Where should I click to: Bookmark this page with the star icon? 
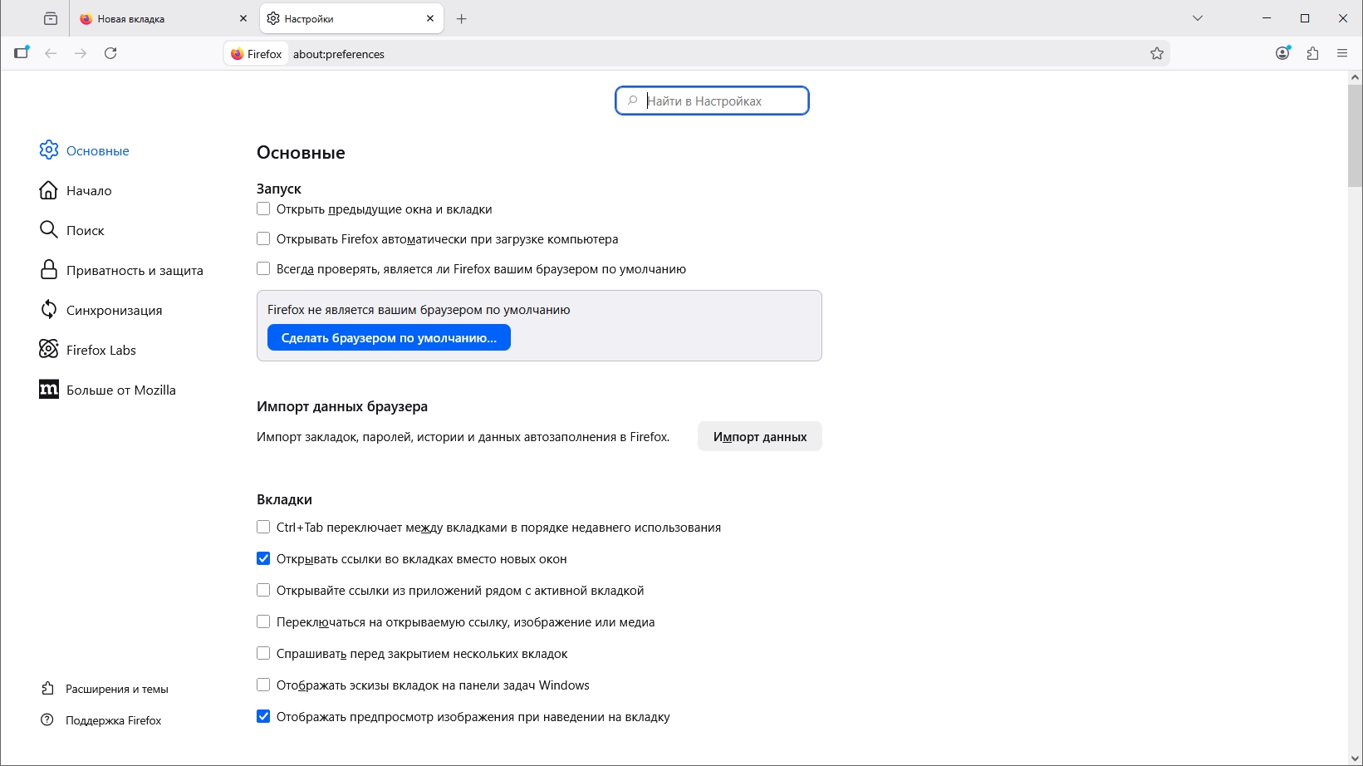(1157, 54)
